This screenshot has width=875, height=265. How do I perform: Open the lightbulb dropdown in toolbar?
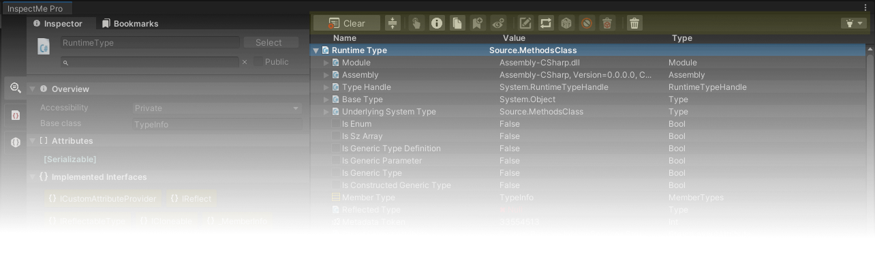tap(854, 23)
